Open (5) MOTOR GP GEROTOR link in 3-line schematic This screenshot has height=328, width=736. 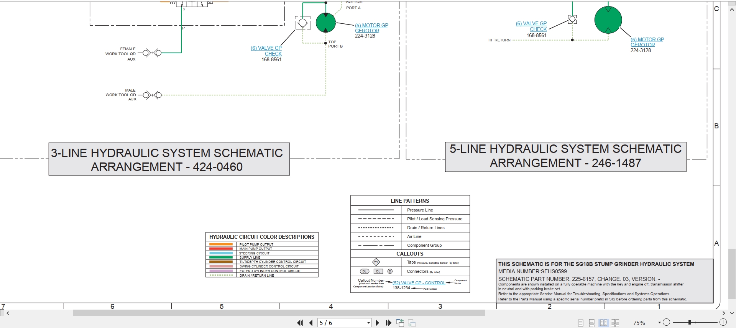coord(371,28)
